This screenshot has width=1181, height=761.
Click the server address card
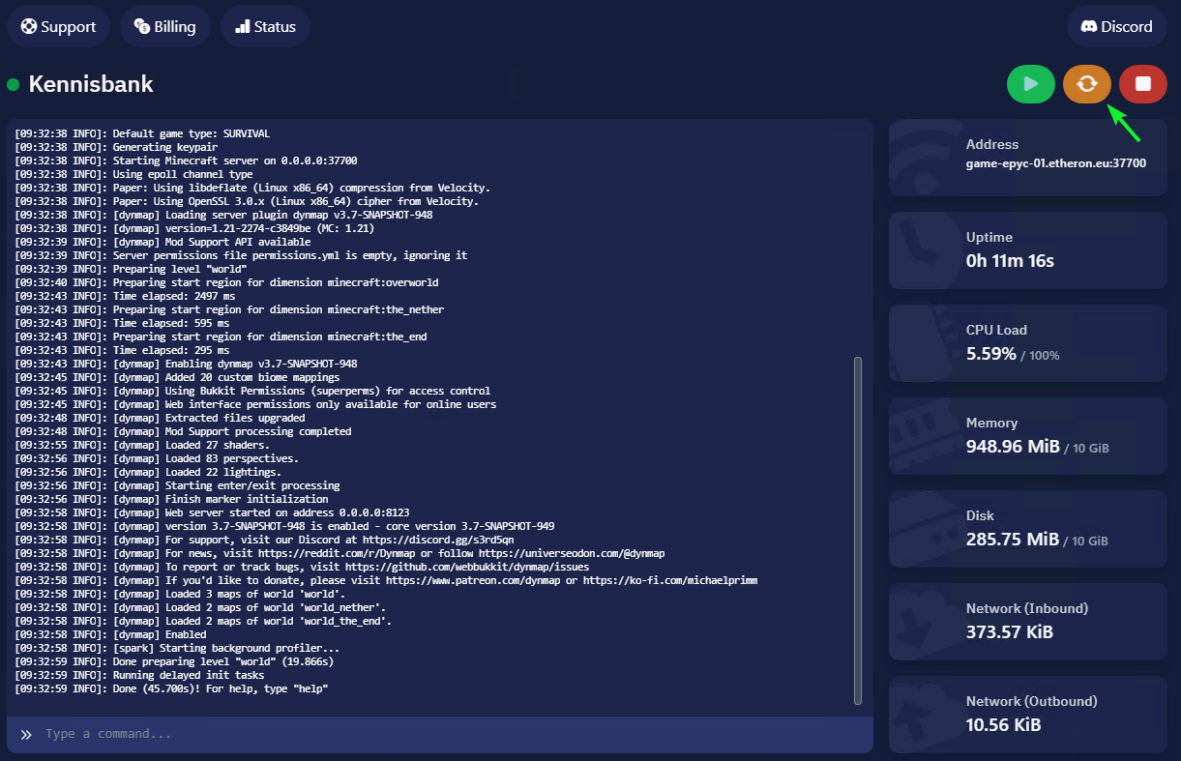pyautogui.click(x=1027, y=155)
